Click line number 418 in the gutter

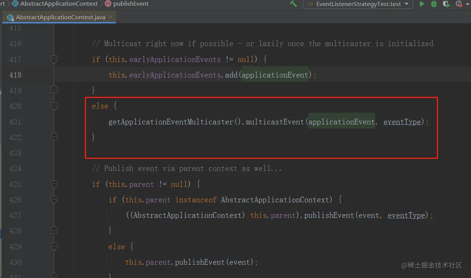(x=15, y=75)
